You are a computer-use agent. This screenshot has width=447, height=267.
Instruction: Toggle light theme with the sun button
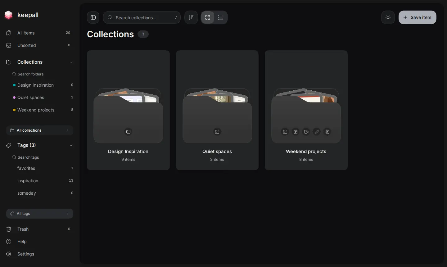click(x=388, y=17)
